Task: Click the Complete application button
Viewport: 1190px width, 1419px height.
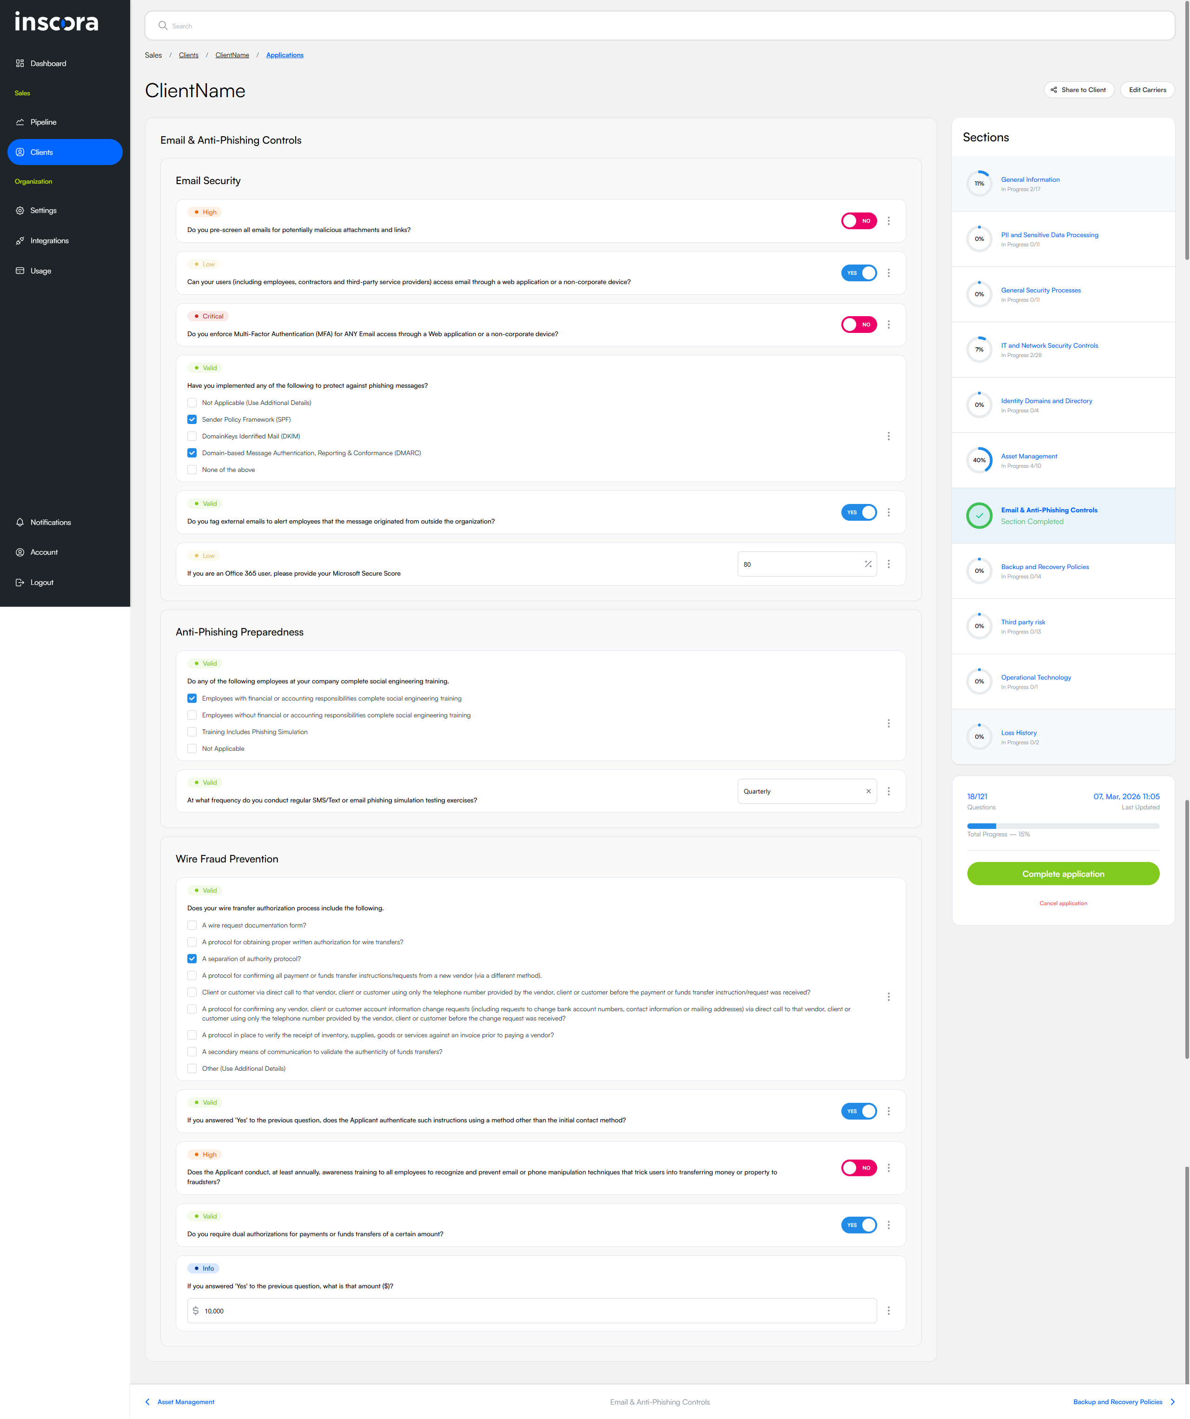Action: point(1063,874)
